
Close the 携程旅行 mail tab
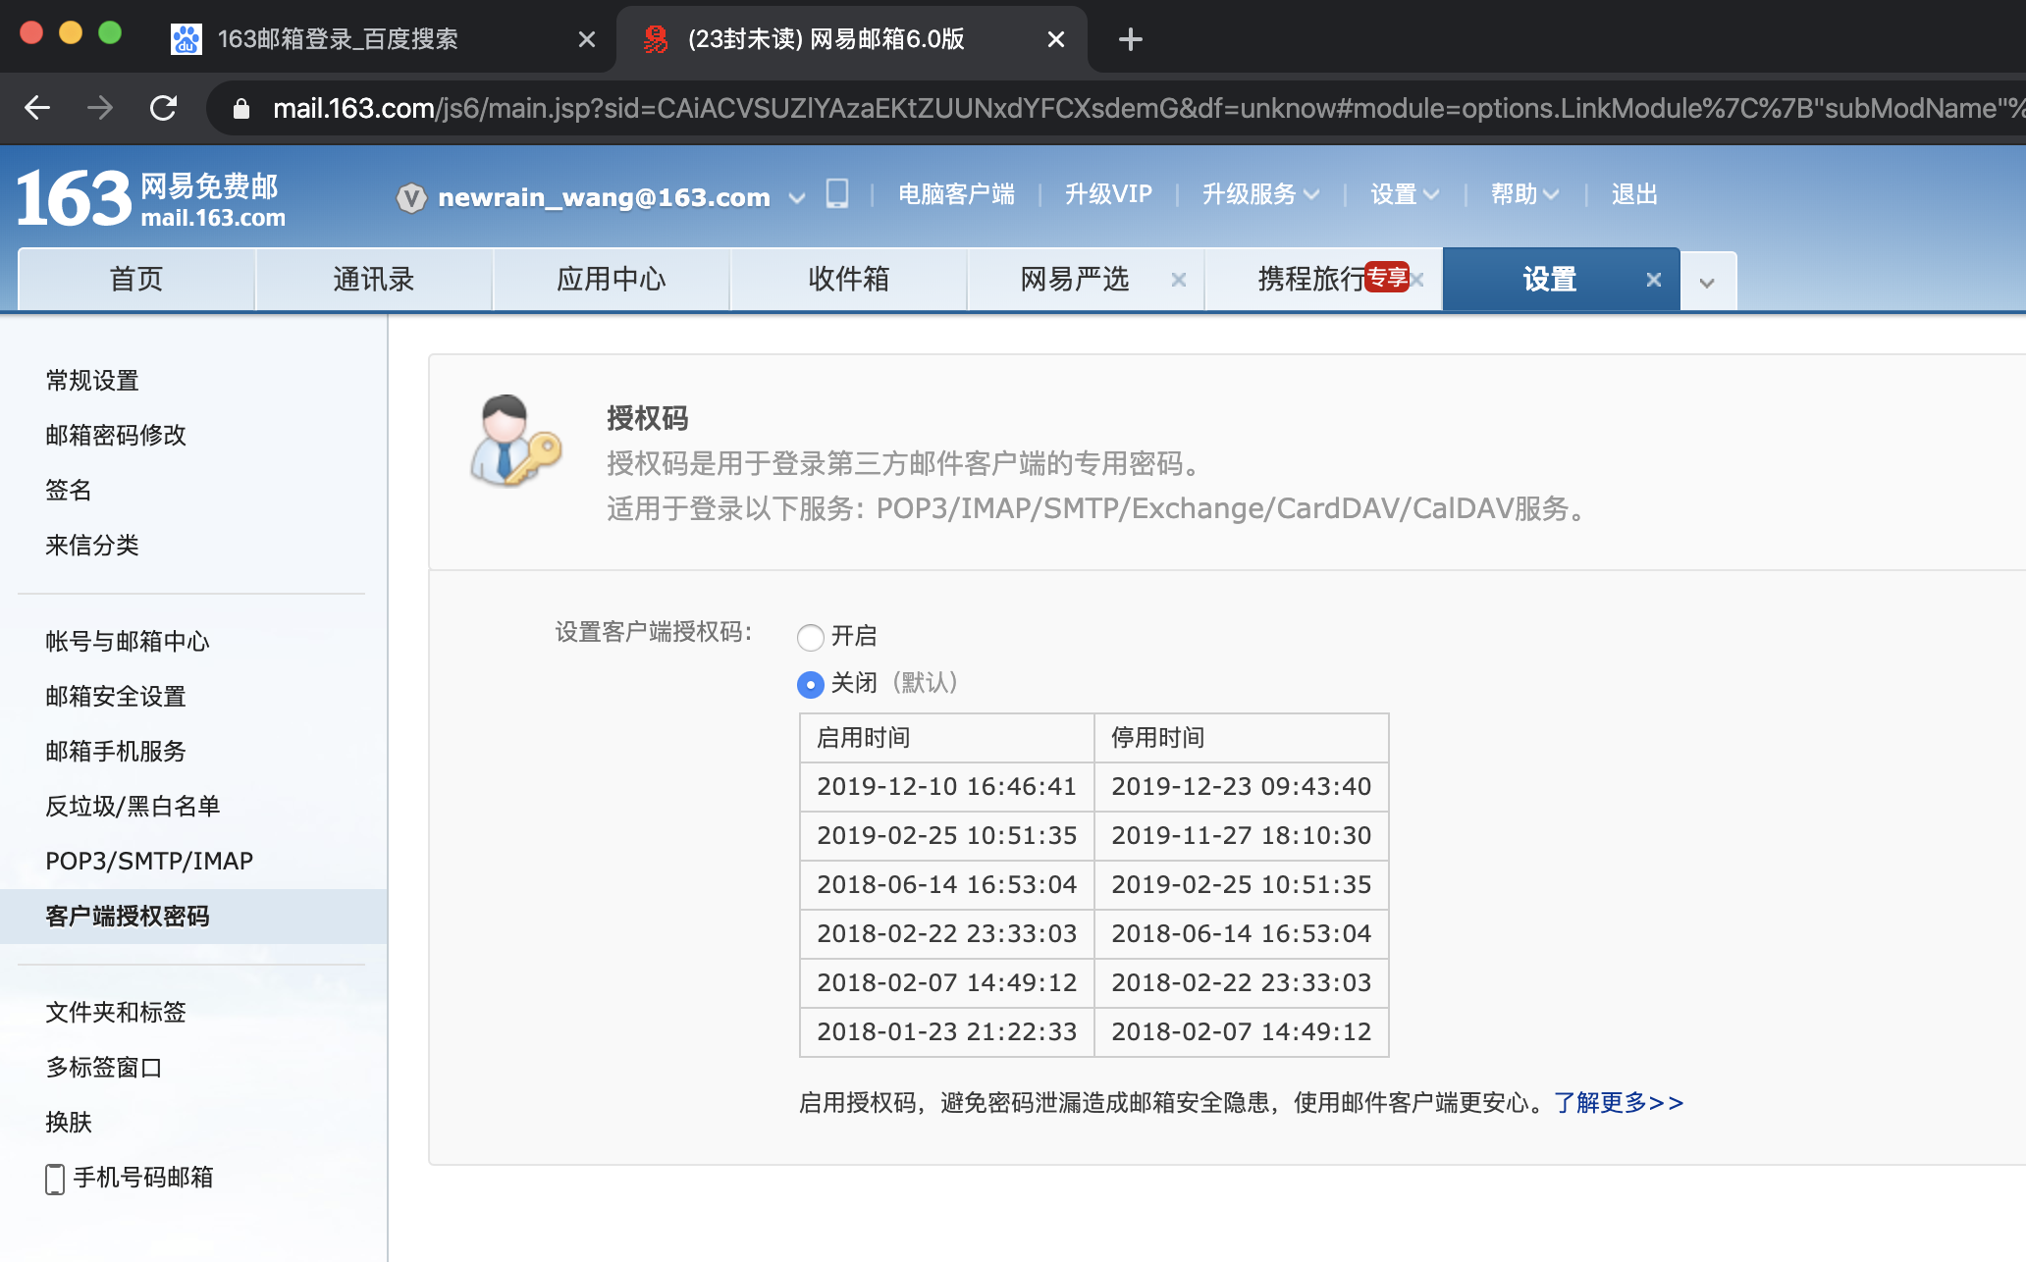(1417, 280)
